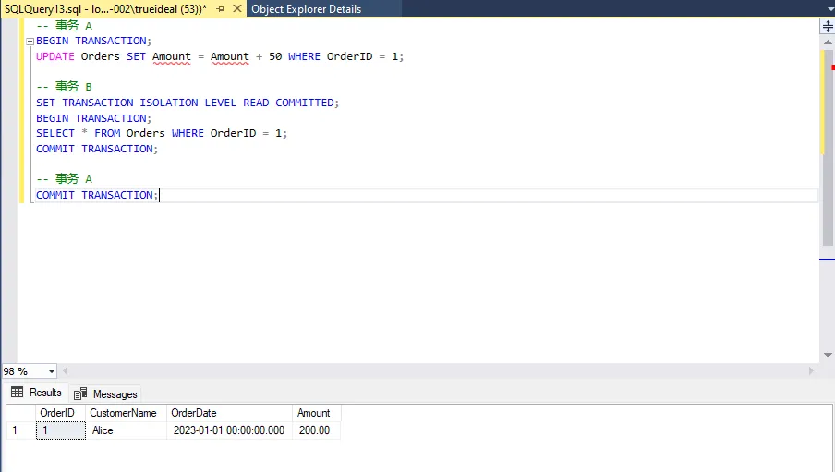The width and height of the screenshot is (835, 472).
Task: Collapse the BEGIN TRANSACTION code block
Action: click(30, 42)
